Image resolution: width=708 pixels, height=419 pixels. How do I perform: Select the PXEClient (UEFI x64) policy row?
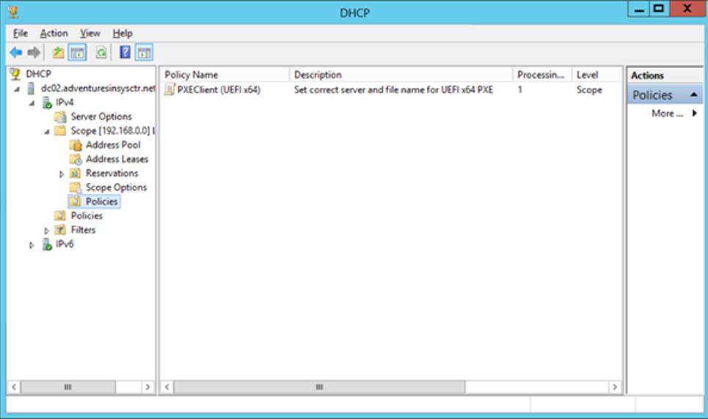click(391, 90)
